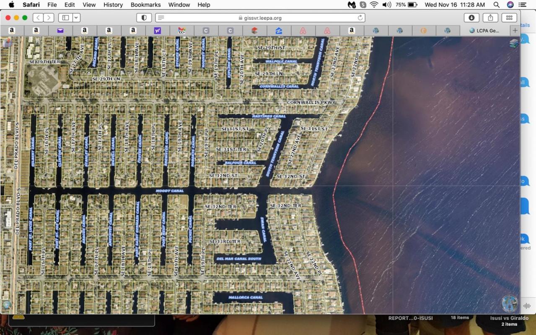This screenshot has width=536, height=335.
Task: Show the tab overview grid
Action: [x=509, y=18]
